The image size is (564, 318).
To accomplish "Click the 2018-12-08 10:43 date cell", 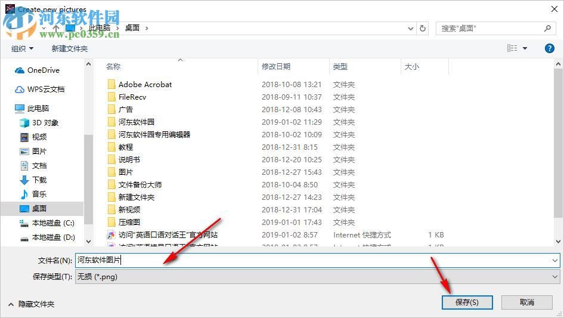I will tap(292, 110).
